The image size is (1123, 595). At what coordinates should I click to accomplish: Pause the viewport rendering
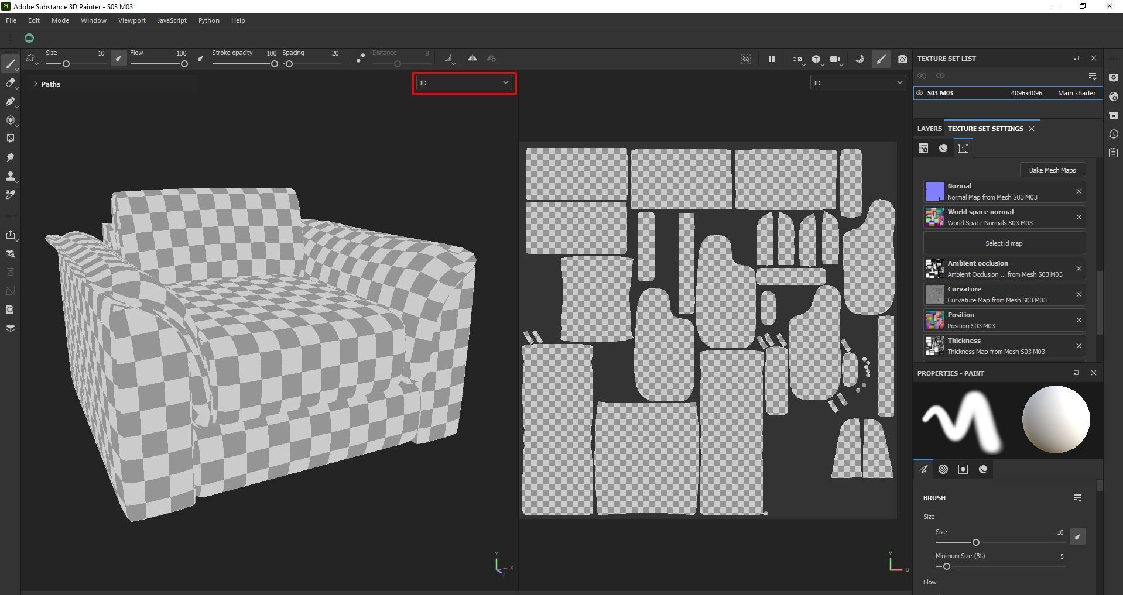772,59
